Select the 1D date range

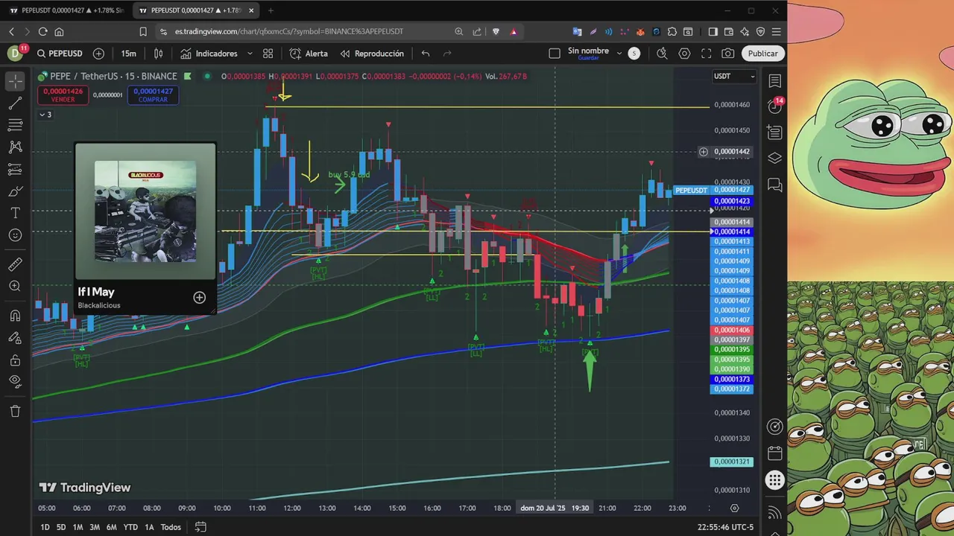pyautogui.click(x=45, y=527)
